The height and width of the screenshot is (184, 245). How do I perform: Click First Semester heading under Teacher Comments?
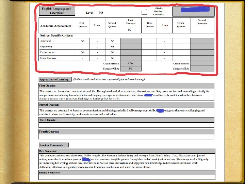(127, 151)
